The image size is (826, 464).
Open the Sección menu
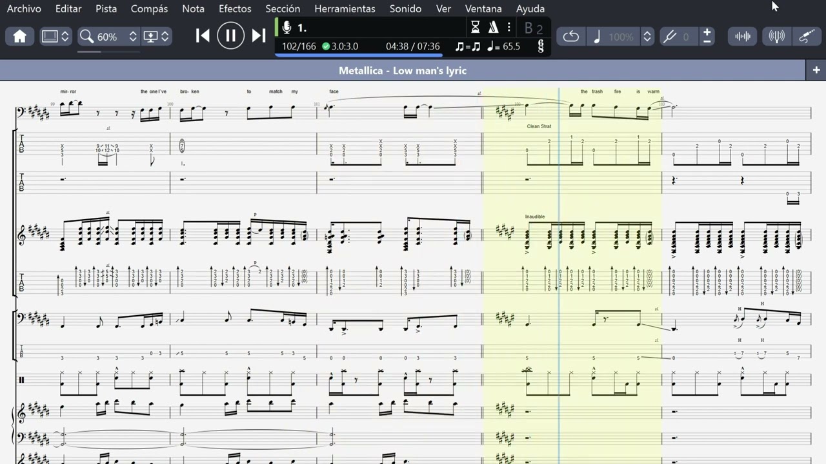[x=283, y=8]
